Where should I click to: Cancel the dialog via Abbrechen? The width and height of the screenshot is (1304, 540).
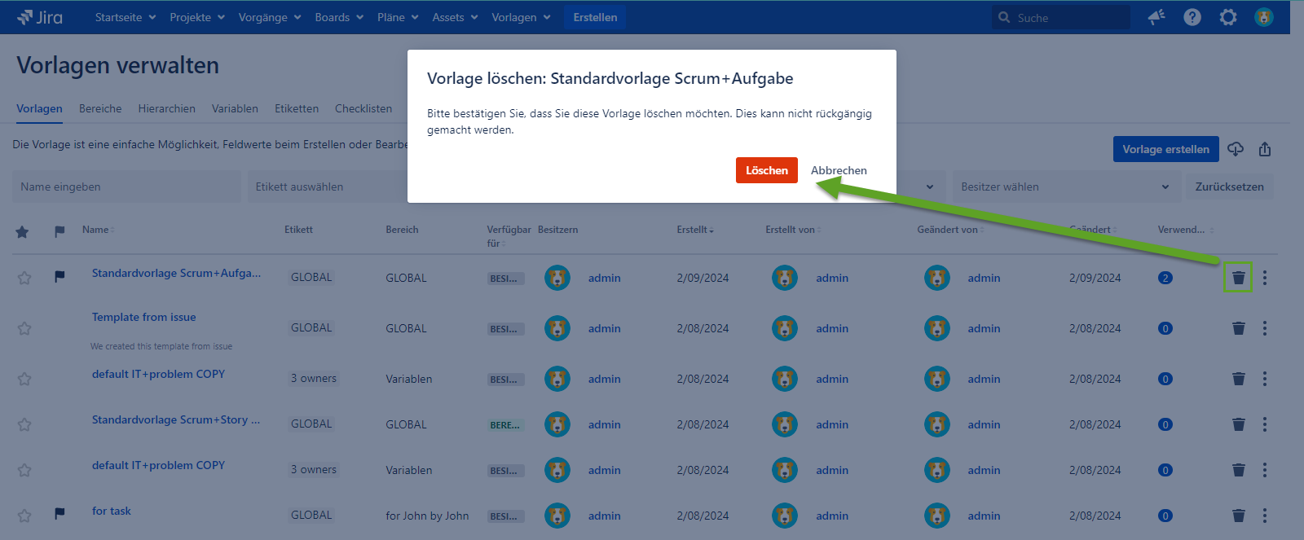pos(839,170)
